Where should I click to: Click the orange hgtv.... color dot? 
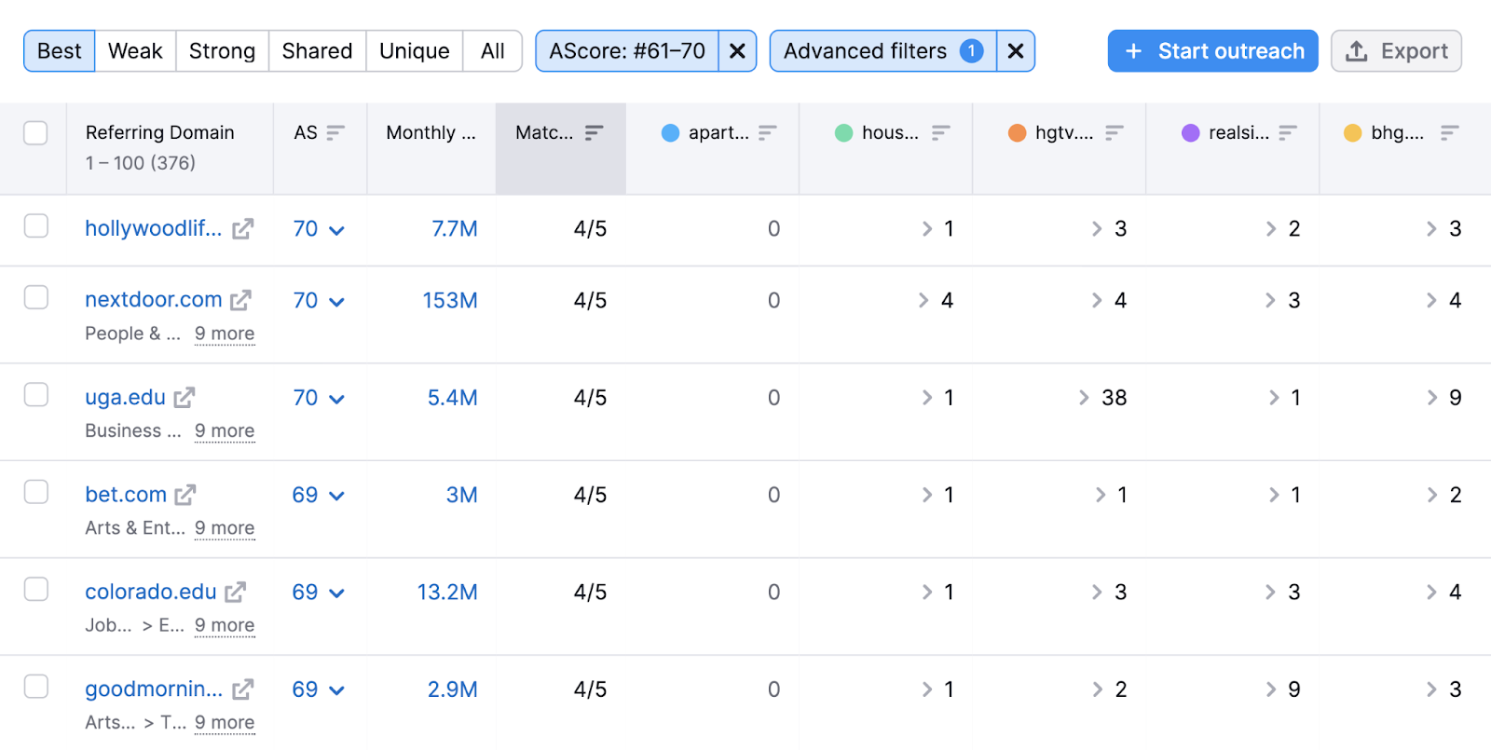(1017, 133)
